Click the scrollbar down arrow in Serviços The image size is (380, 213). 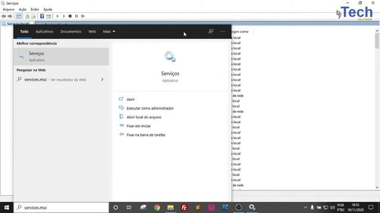(x=377, y=188)
